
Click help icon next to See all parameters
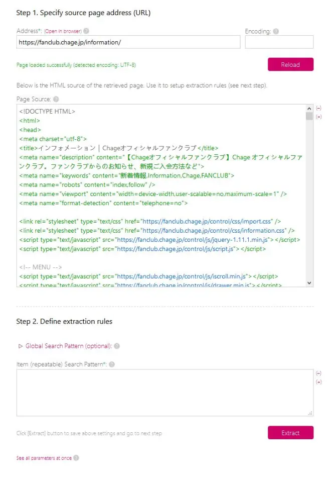tap(76, 458)
